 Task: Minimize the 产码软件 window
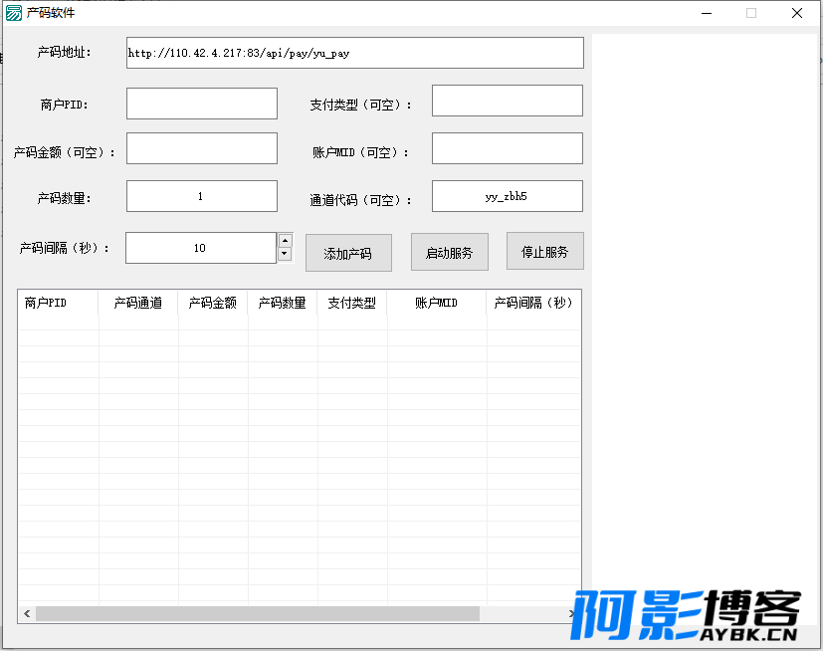[x=707, y=13]
